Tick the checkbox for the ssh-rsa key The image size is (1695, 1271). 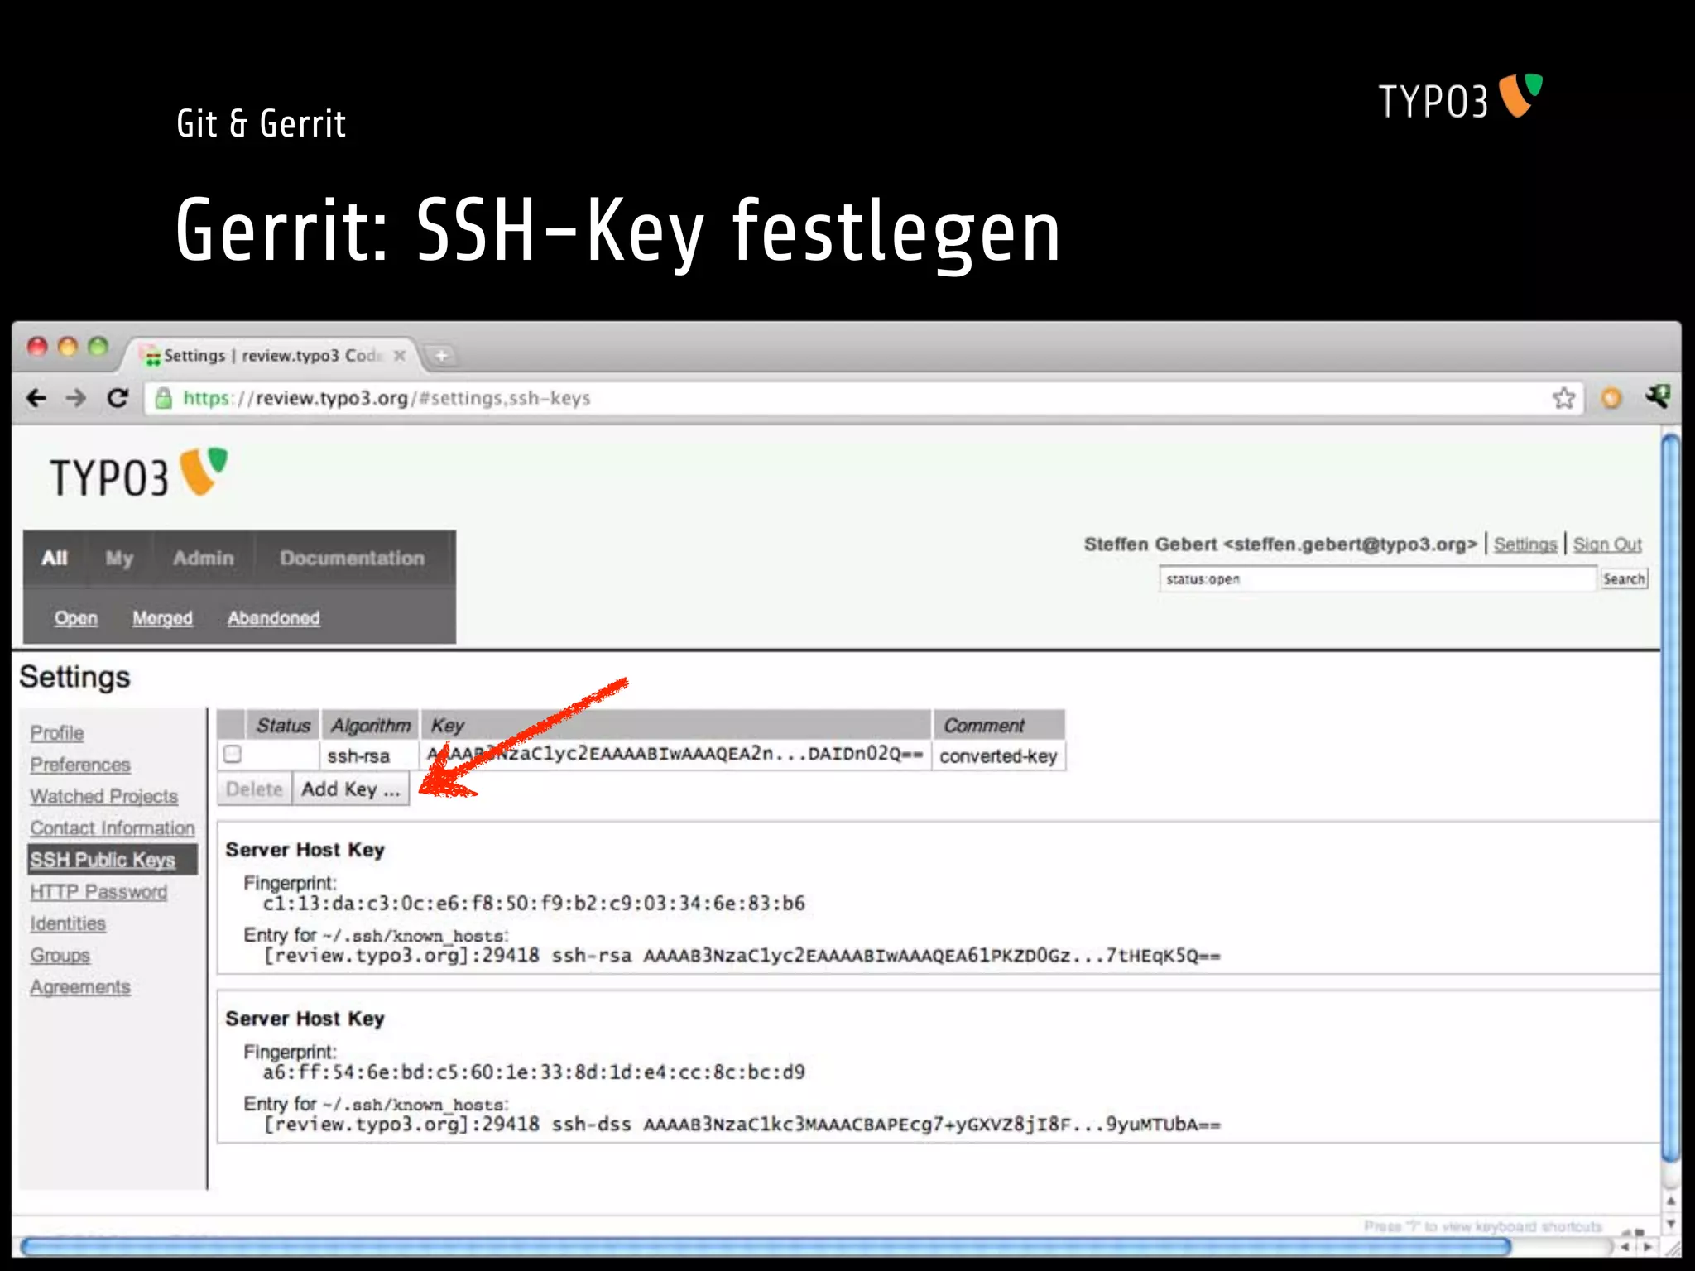click(x=233, y=754)
